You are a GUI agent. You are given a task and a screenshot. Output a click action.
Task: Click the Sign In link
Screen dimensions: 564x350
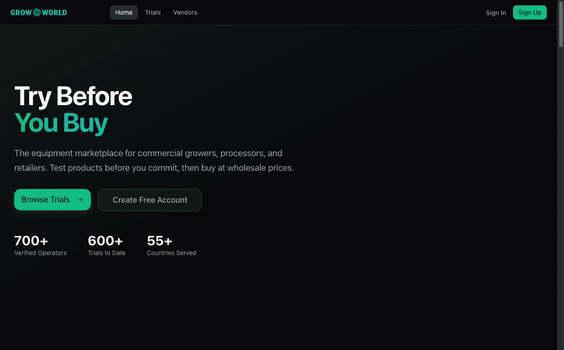[x=496, y=13]
